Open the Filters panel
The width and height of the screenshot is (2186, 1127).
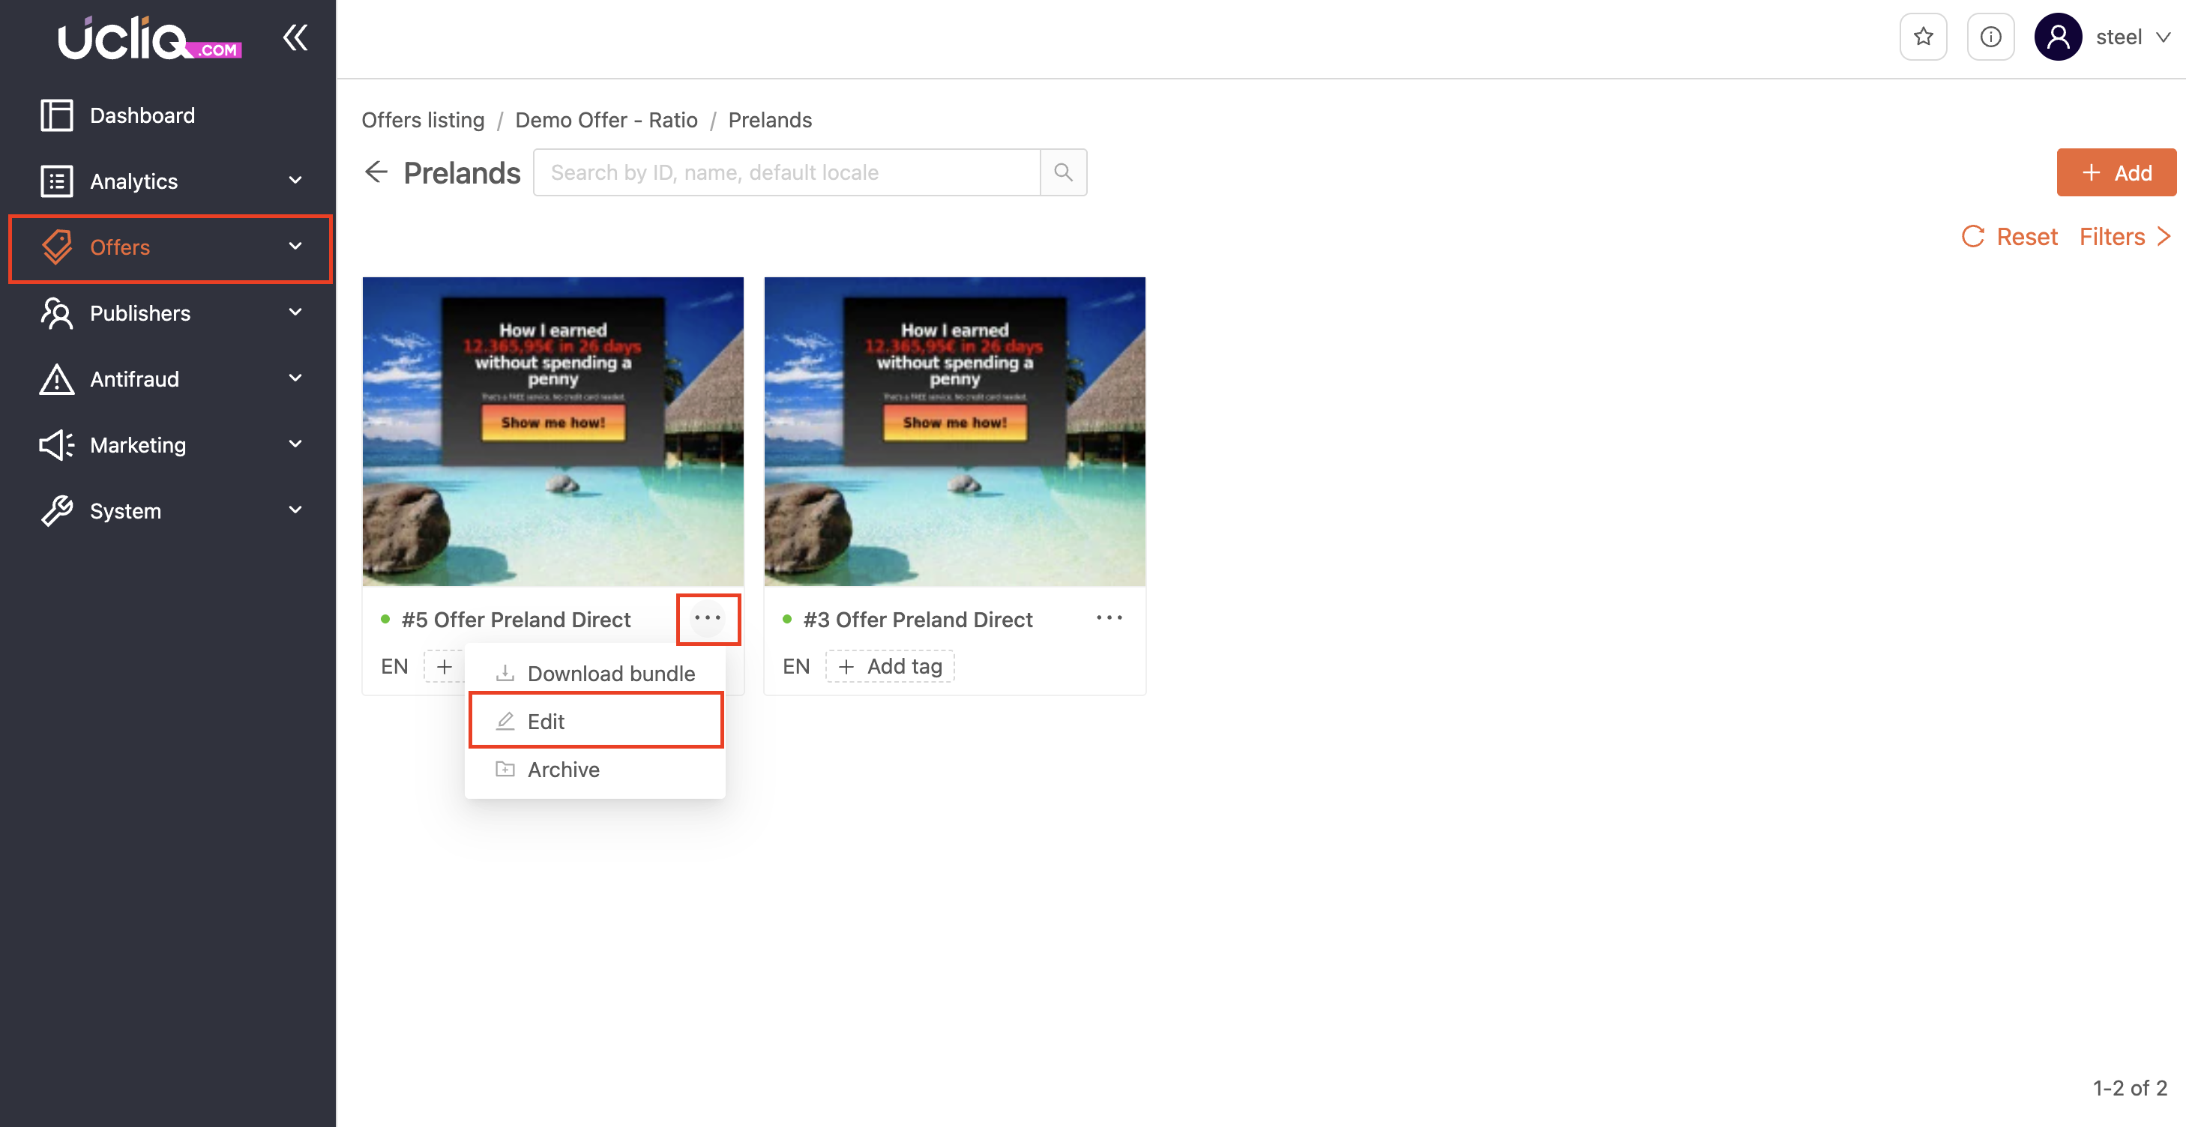pyautogui.click(x=2124, y=237)
